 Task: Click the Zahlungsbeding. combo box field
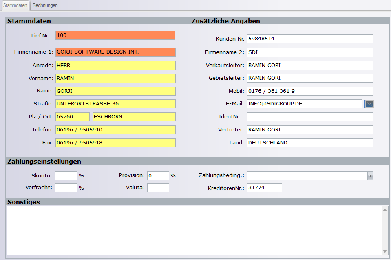pos(310,176)
